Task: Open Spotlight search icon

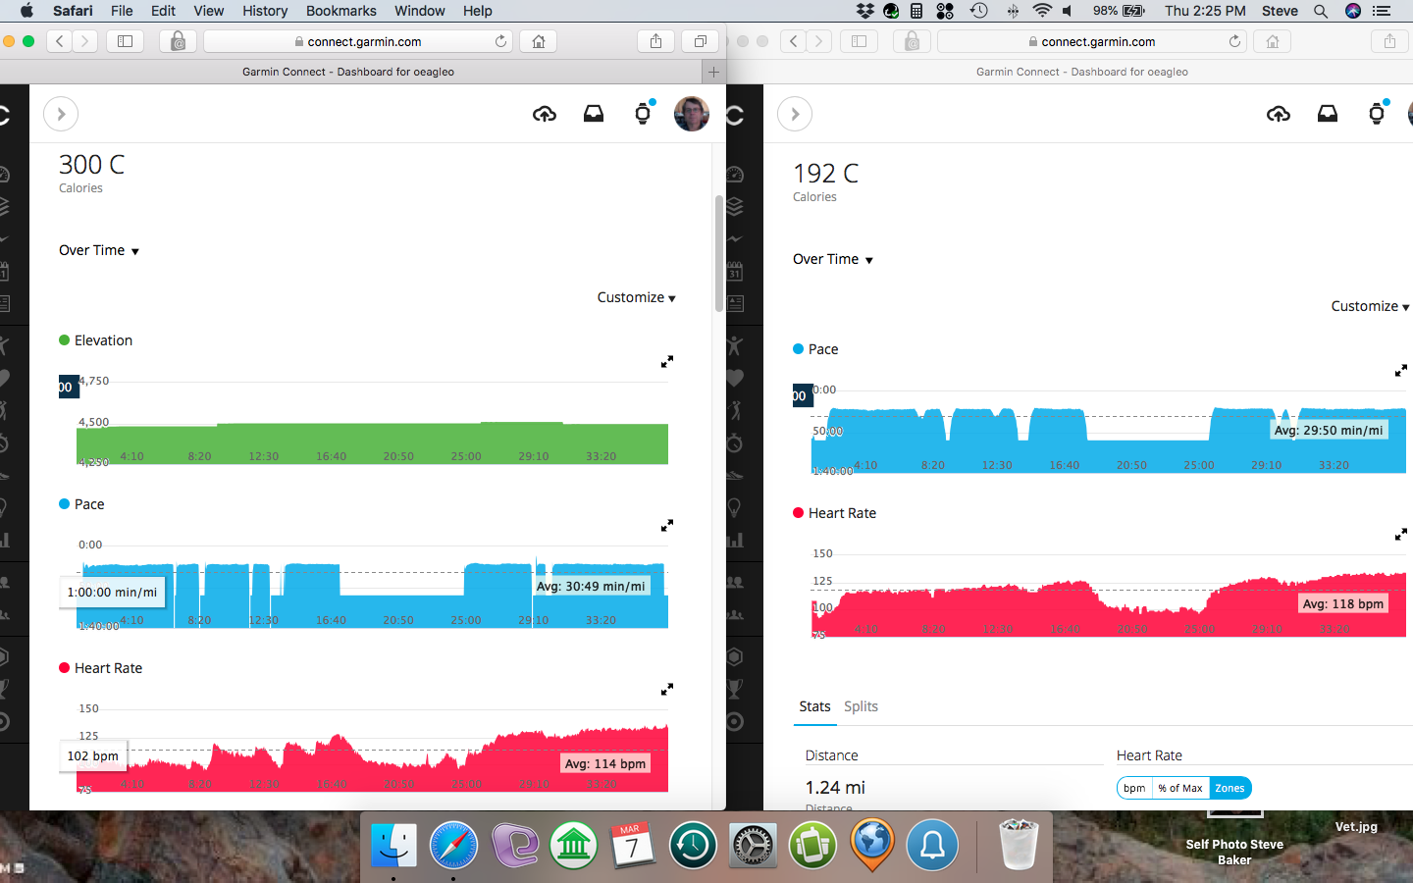Action: pyautogui.click(x=1321, y=11)
